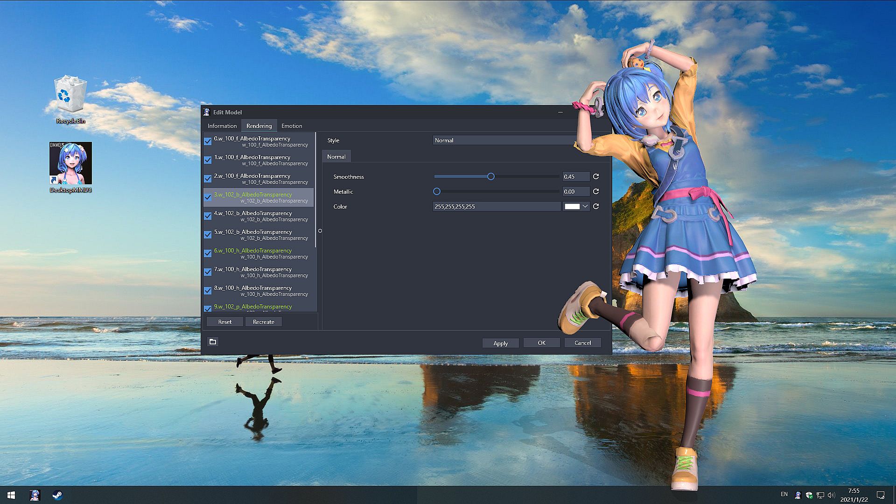Click the DesktopMMD taskbar app icon
This screenshot has width=896, height=504.
[35, 495]
